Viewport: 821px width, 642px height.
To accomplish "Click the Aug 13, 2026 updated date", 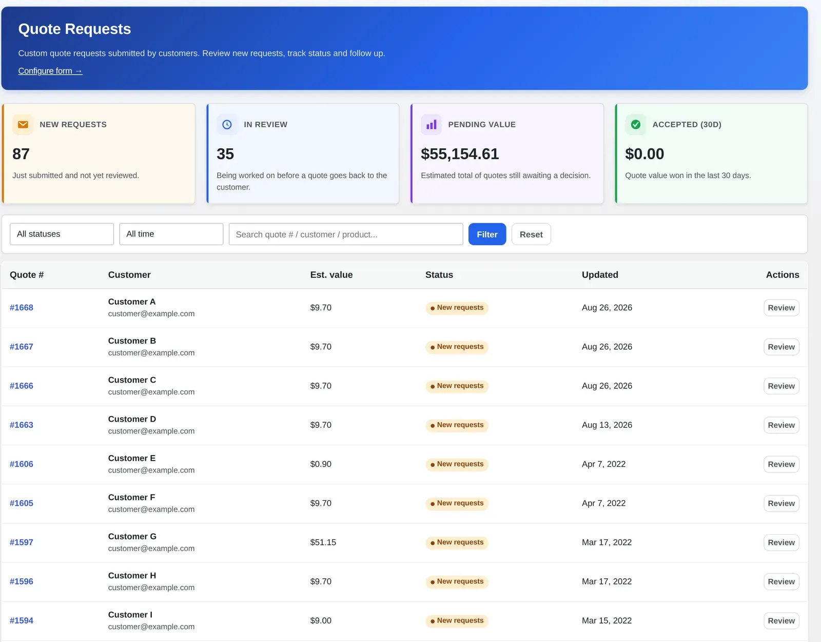I will coord(607,425).
